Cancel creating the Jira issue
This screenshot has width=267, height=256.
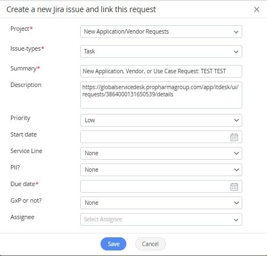[151, 244]
